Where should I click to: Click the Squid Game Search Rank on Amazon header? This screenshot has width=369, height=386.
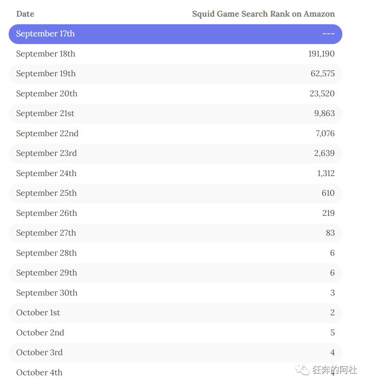click(x=263, y=14)
